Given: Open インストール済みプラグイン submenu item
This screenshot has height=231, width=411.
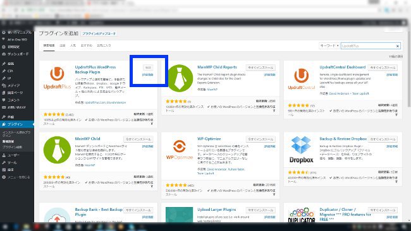Looking at the screenshot, I should (16, 134).
